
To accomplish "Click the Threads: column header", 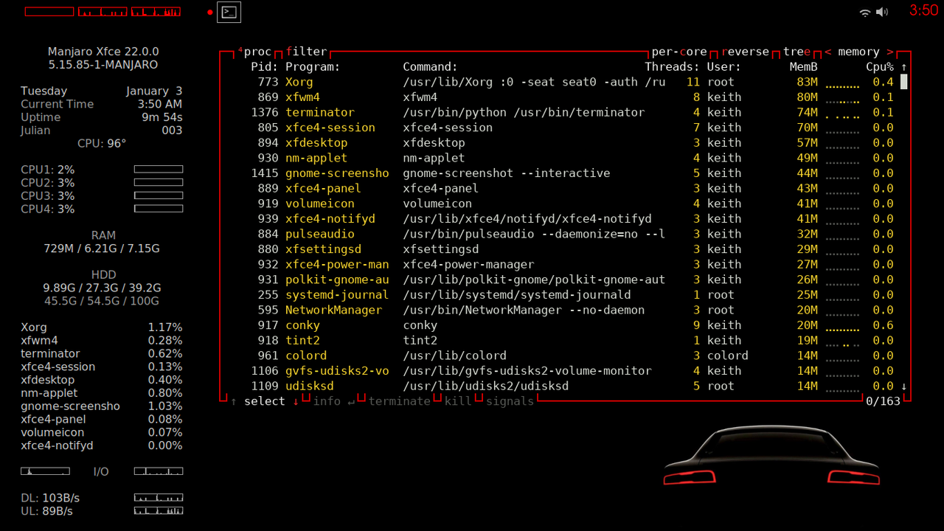I will click(x=673, y=67).
